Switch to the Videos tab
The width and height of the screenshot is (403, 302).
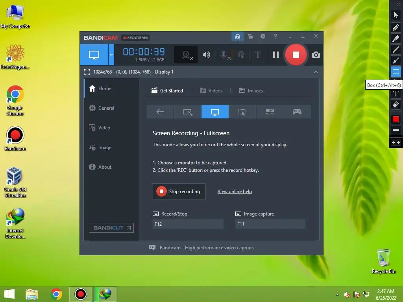coord(211,91)
